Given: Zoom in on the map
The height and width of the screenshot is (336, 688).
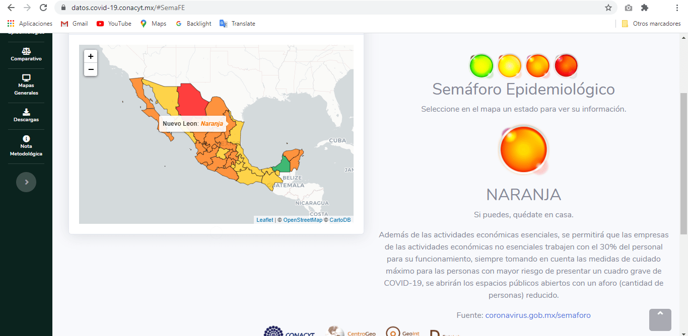Looking at the screenshot, I should [x=91, y=56].
